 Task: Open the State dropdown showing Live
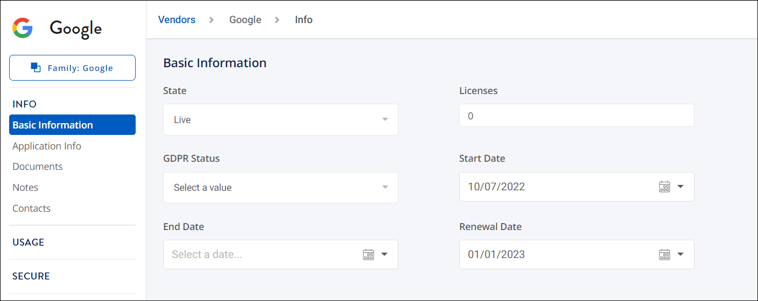pos(280,119)
